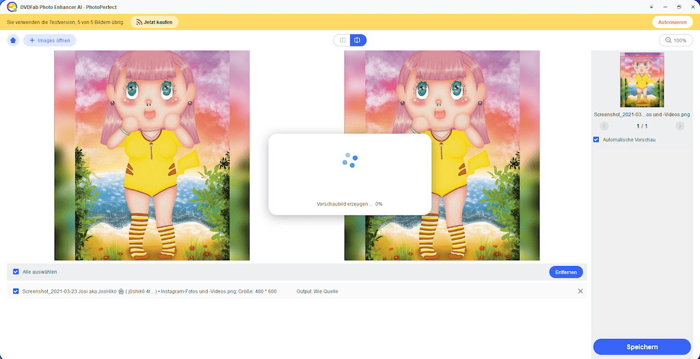The height and width of the screenshot is (359, 700).
Task: Click the Entfernen button
Action: [565, 272]
